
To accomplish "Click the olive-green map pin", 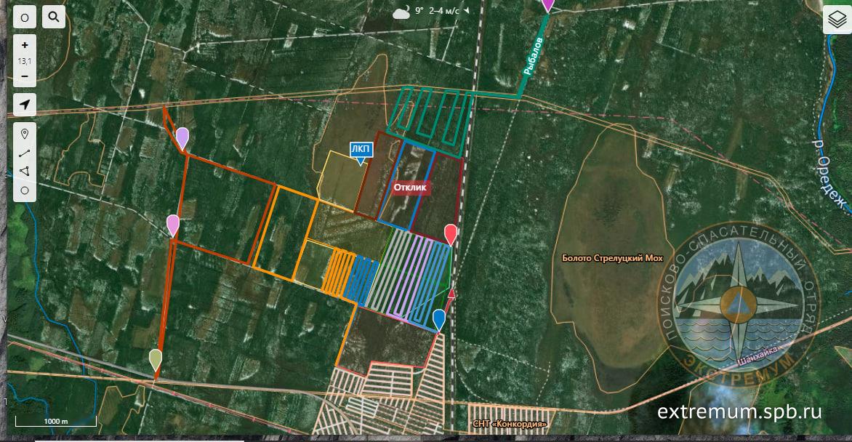I will (156, 361).
